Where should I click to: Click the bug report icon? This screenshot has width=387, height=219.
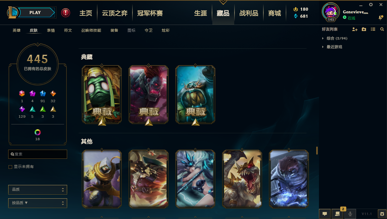[382, 214]
